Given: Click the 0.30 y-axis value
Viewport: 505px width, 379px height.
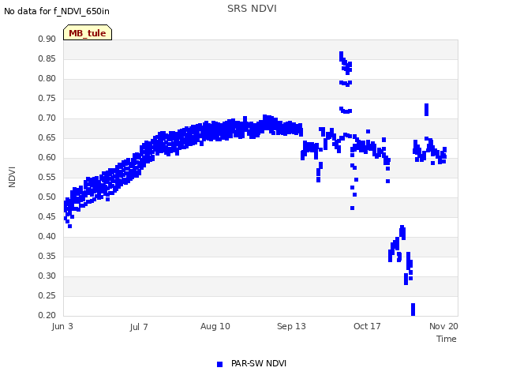Looking at the screenshot, I should tap(47, 276).
